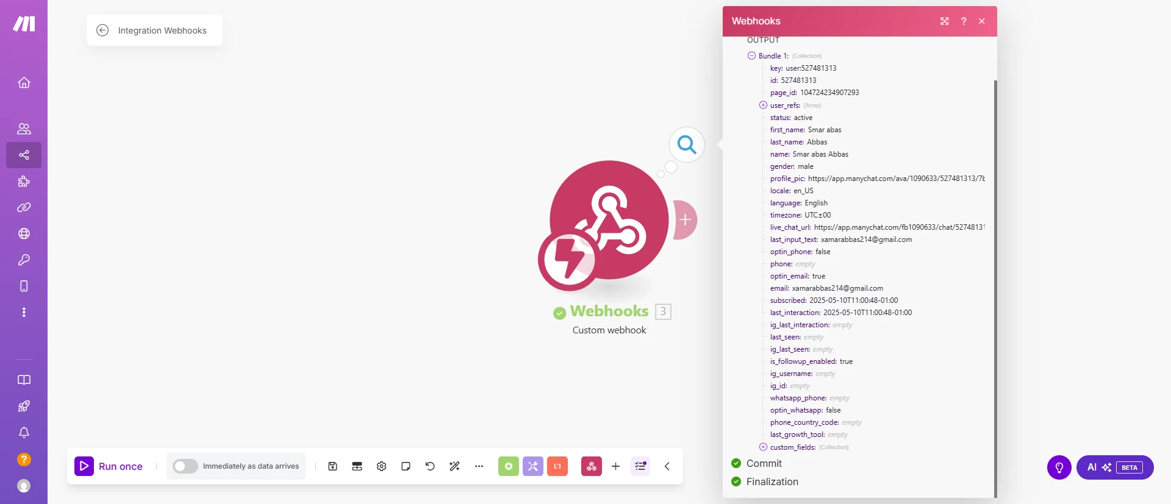
Task: Open the three-dot More options in the bottom toolbar
Action: coord(479,466)
